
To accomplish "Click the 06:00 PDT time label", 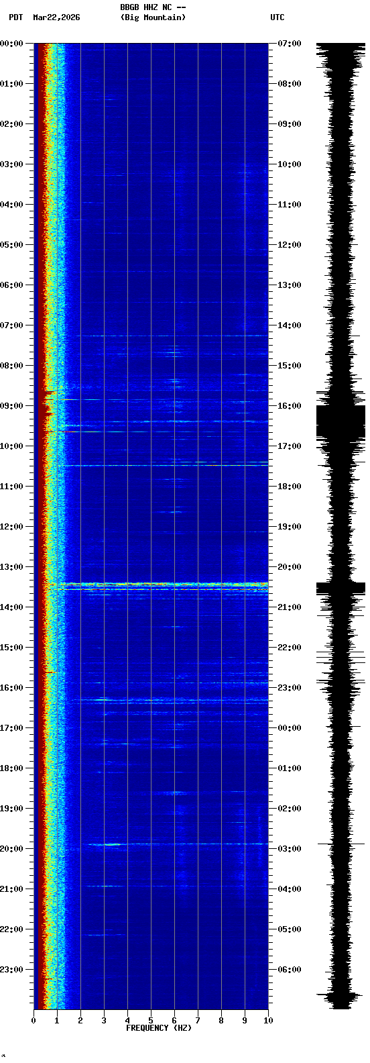I will [11, 285].
